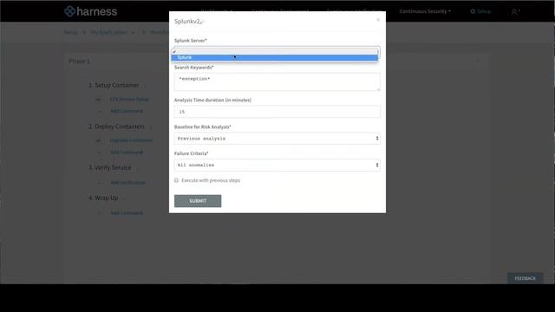Click '2. Deploy Containers' heading

click(116, 127)
